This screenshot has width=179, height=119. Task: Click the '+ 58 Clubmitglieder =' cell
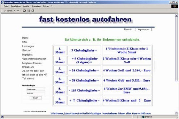click(84, 80)
